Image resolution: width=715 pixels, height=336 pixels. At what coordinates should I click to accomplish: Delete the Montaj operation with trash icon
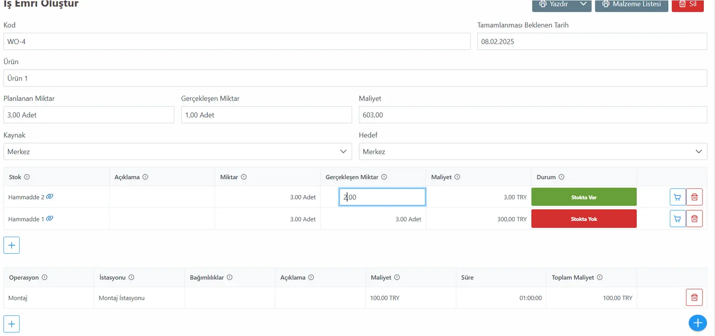pyautogui.click(x=694, y=298)
